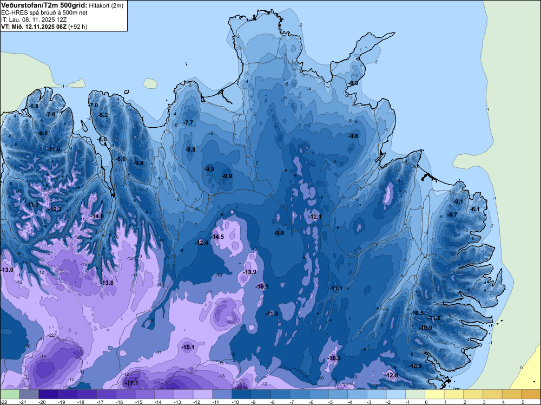This screenshot has height=405, width=541.
Task: Click the -13.9 temperature value
Action: pyautogui.click(x=249, y=272)
